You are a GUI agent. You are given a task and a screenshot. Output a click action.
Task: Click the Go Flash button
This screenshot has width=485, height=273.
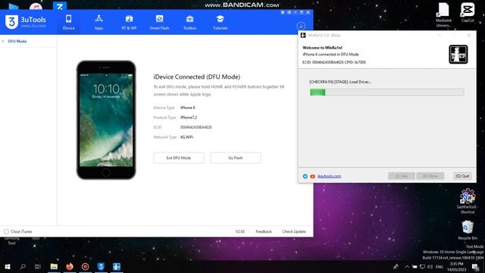[x=236, y=158]
